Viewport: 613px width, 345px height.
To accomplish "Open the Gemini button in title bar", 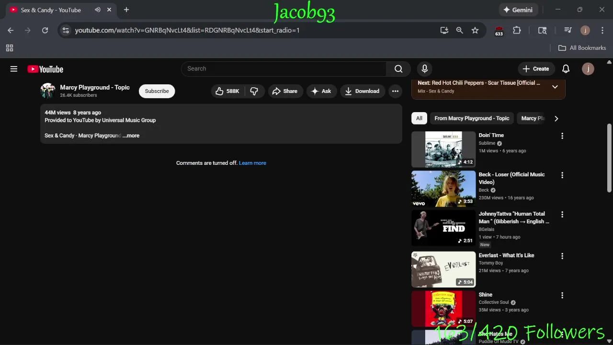I will point(518,10).
